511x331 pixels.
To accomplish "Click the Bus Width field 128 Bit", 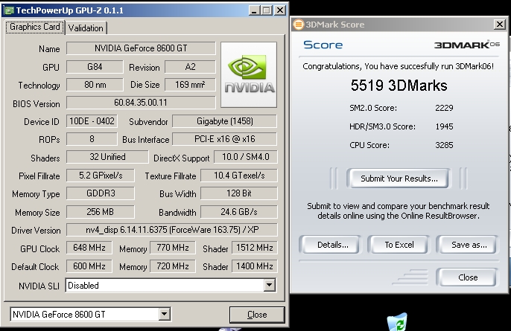I will pyautogui.click(x=239, y=193).
